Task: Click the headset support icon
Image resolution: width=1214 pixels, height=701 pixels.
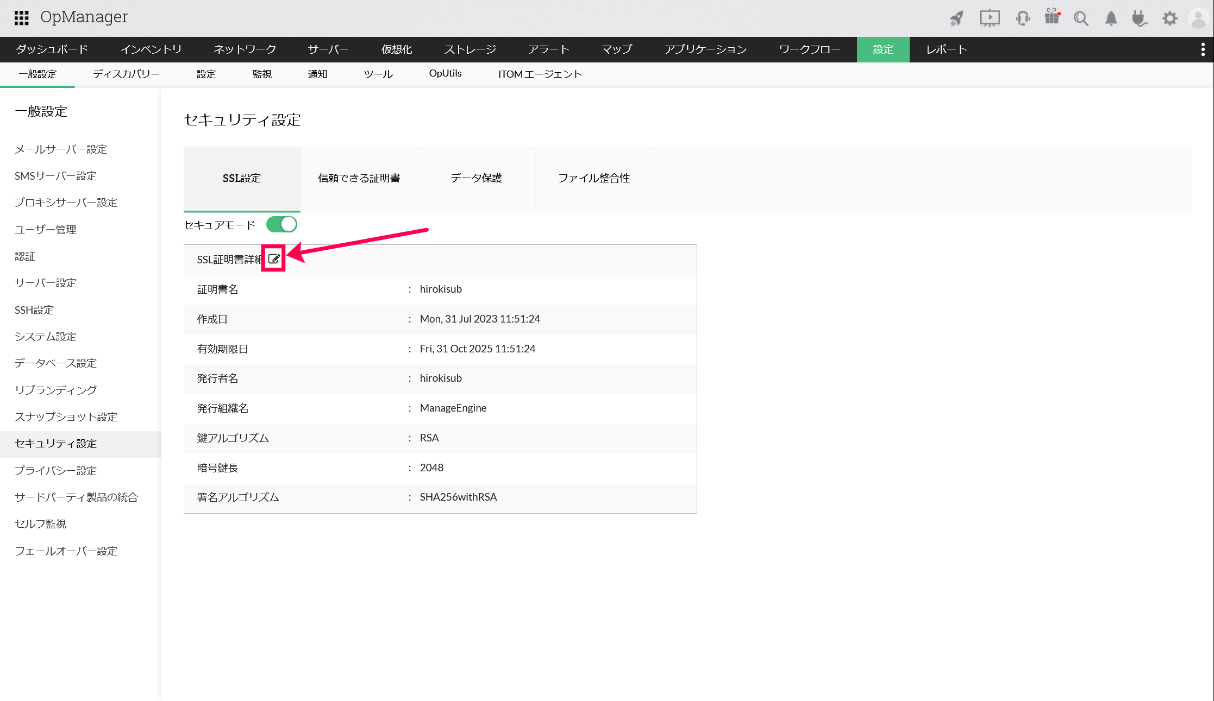Action: [1023, 18]
